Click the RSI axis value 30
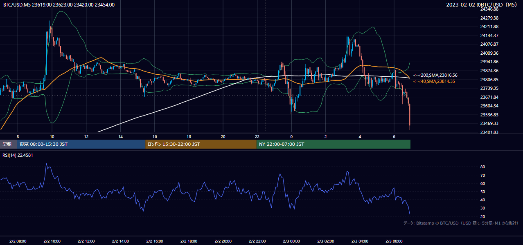This screenshot has height=245, width=523. (482, 208)
